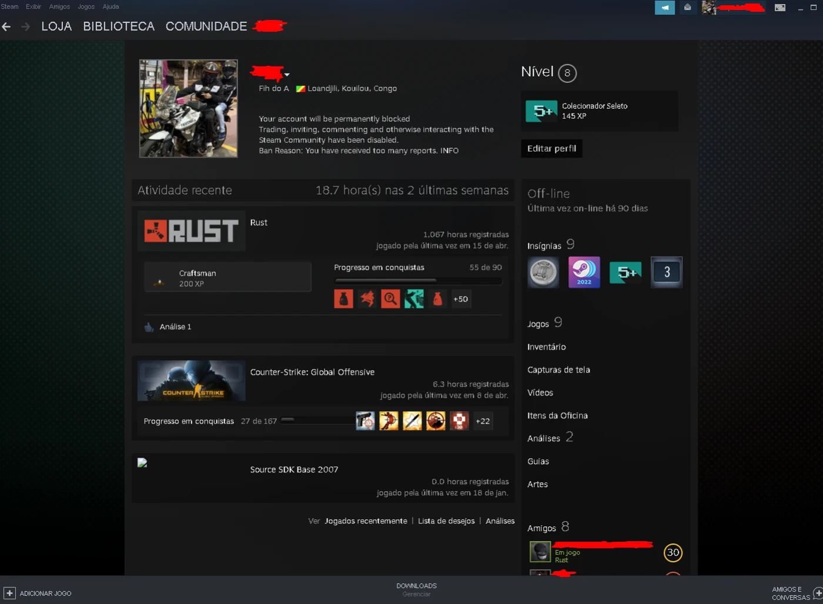
Task: Open the announcements megaphone icon
Action: (665, 8)
